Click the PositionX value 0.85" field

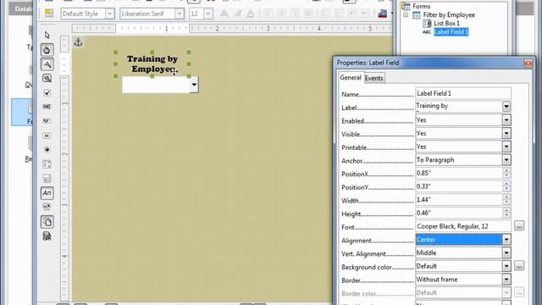(x=459, y=173)
